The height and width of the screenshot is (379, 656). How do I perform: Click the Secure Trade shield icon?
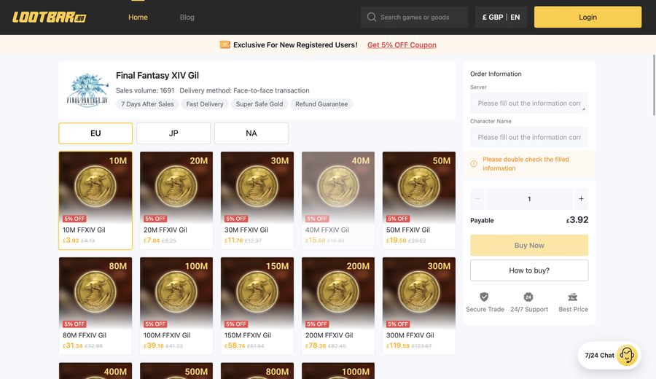tap(484, 297)
